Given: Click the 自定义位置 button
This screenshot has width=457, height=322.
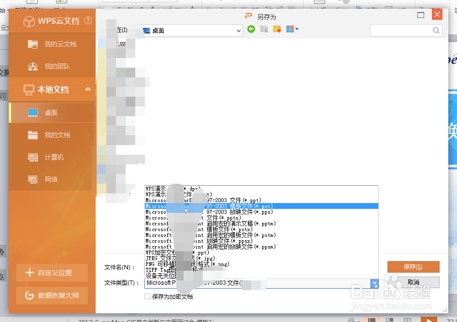Looking at the screenshot, I should click(52, 273).
